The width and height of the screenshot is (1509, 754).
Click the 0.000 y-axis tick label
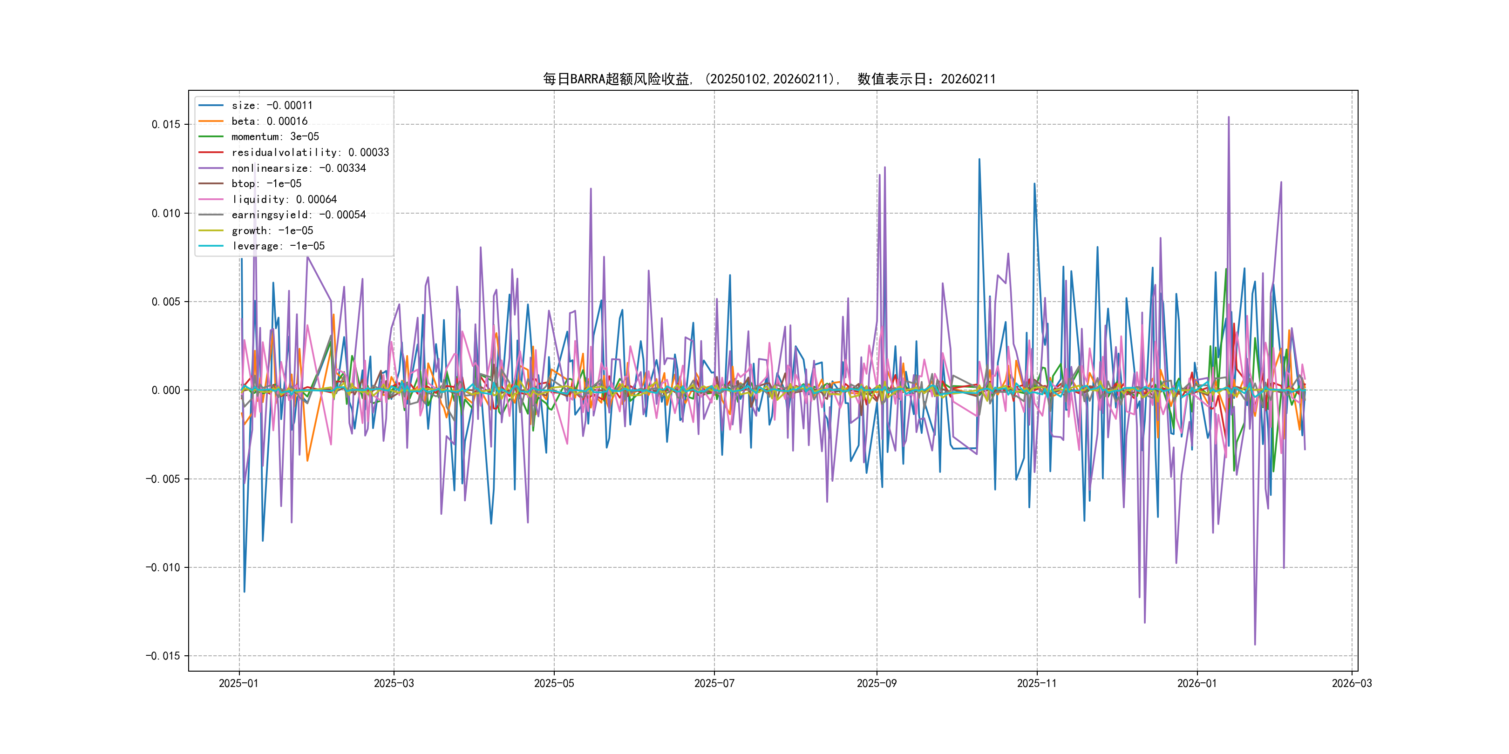point(166,390)
